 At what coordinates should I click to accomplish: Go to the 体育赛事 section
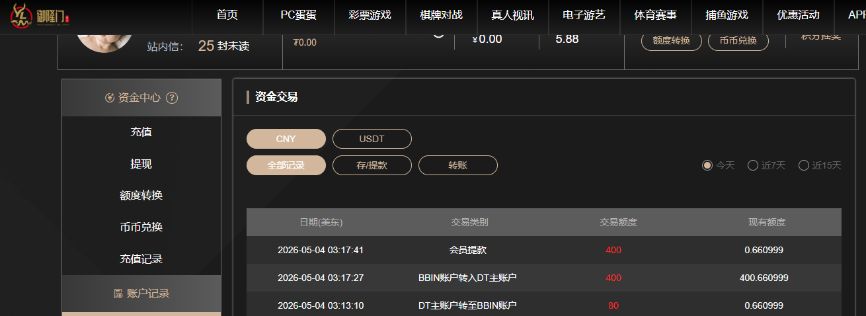(x=655, y=15)
